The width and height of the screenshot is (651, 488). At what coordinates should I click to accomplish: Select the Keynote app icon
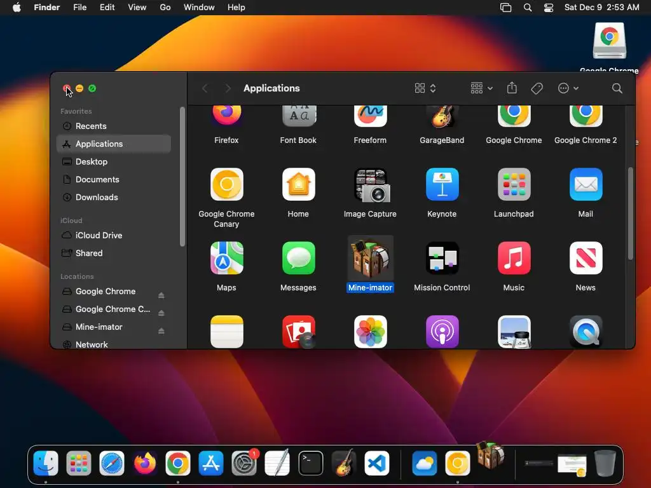coord(442,184)
